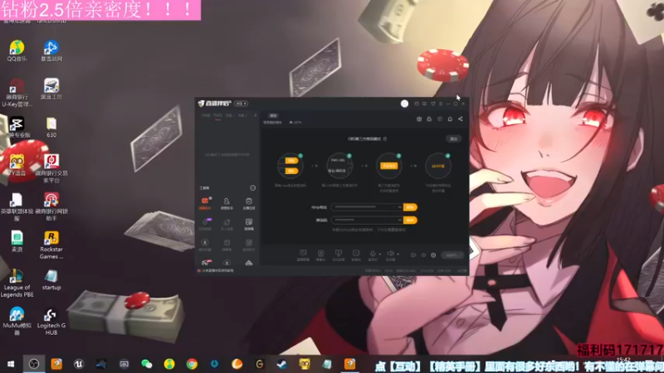Copy the rtmp address with orange button
Screen dimensions: 664x373
tap(410, 207)
